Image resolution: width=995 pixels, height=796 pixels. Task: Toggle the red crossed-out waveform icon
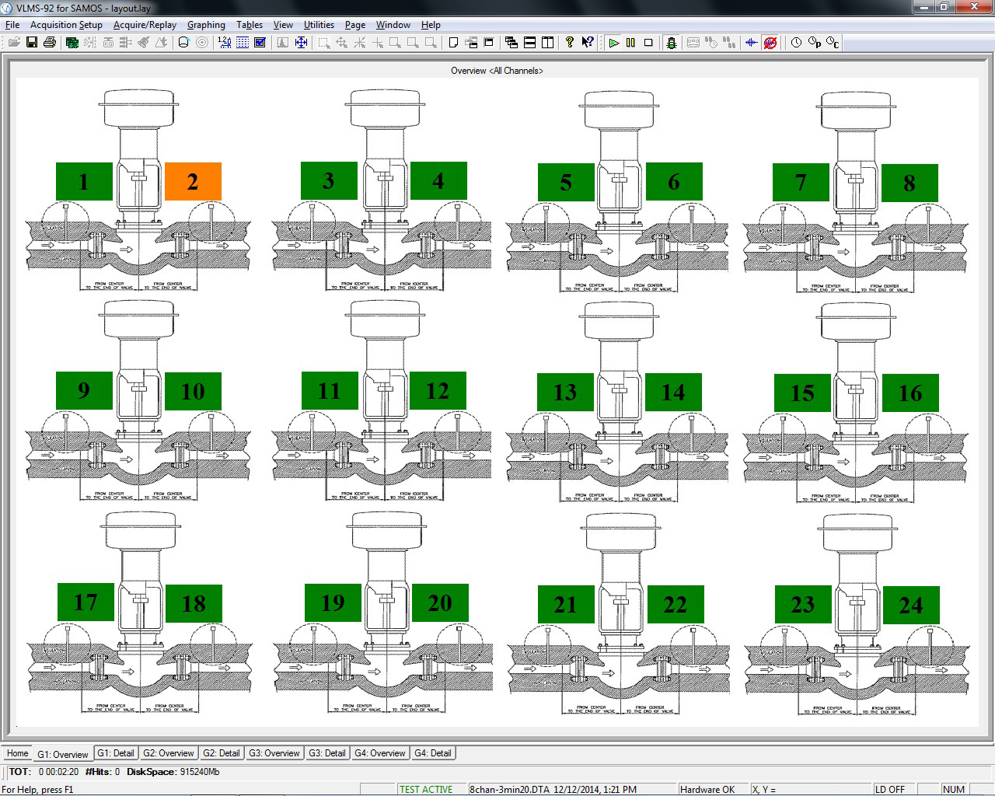click(770, 43)
